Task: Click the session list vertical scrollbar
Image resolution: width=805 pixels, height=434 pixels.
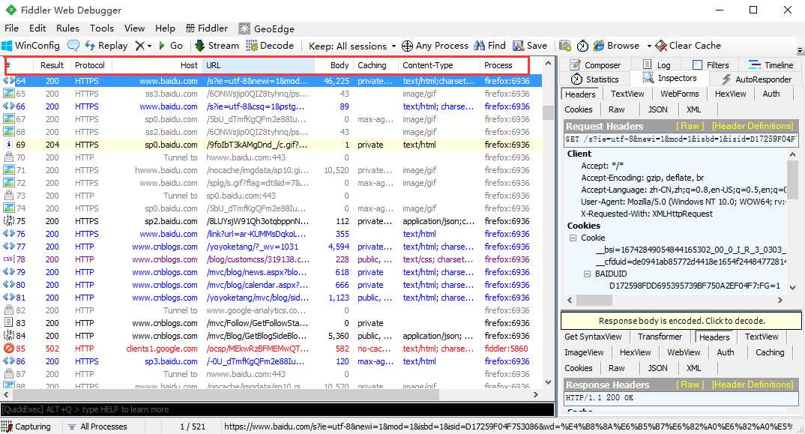Action: pyautogui.click(x=548, y=223)
